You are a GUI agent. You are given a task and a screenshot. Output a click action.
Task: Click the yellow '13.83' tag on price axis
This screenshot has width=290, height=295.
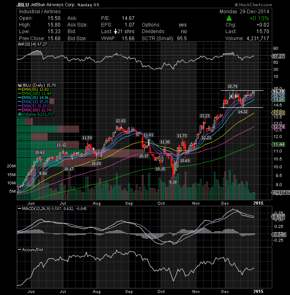pyautogui.click(x=278, y=113)
